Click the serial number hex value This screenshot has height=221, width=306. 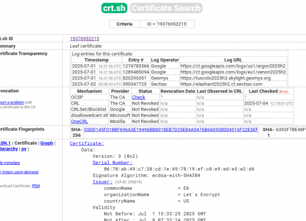[179, 169]
